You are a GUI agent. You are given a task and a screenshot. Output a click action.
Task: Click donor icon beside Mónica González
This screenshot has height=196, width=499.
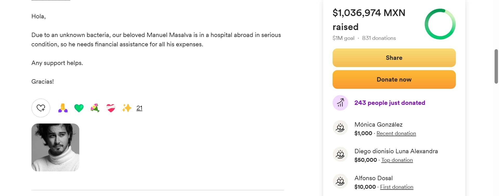[340, 128]
